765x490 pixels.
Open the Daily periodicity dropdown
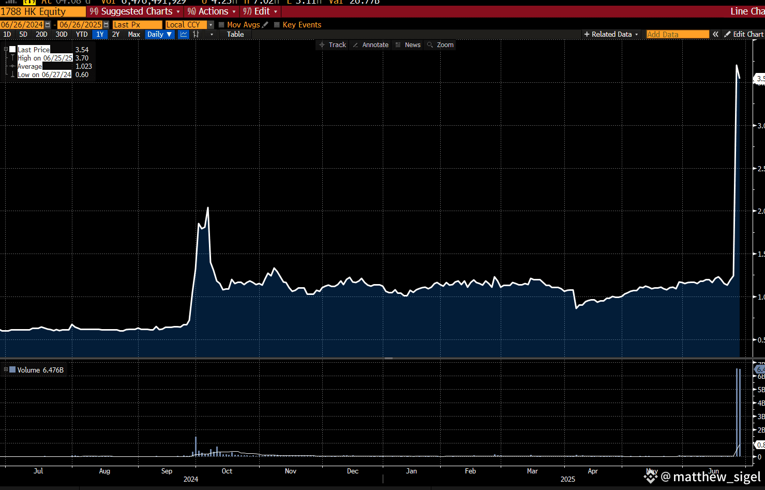pyautogui.click(x=159, y=34)
